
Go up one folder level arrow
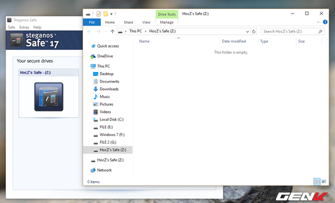point(113,31)
